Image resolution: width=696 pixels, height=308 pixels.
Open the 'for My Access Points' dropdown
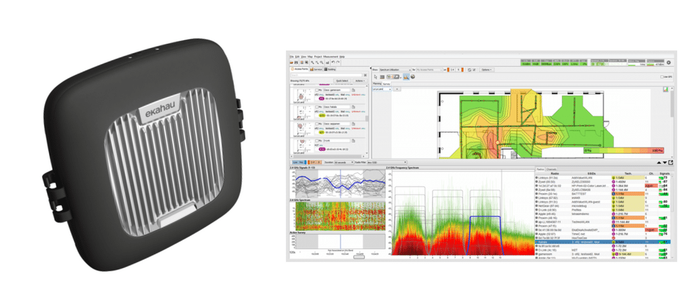430,69
